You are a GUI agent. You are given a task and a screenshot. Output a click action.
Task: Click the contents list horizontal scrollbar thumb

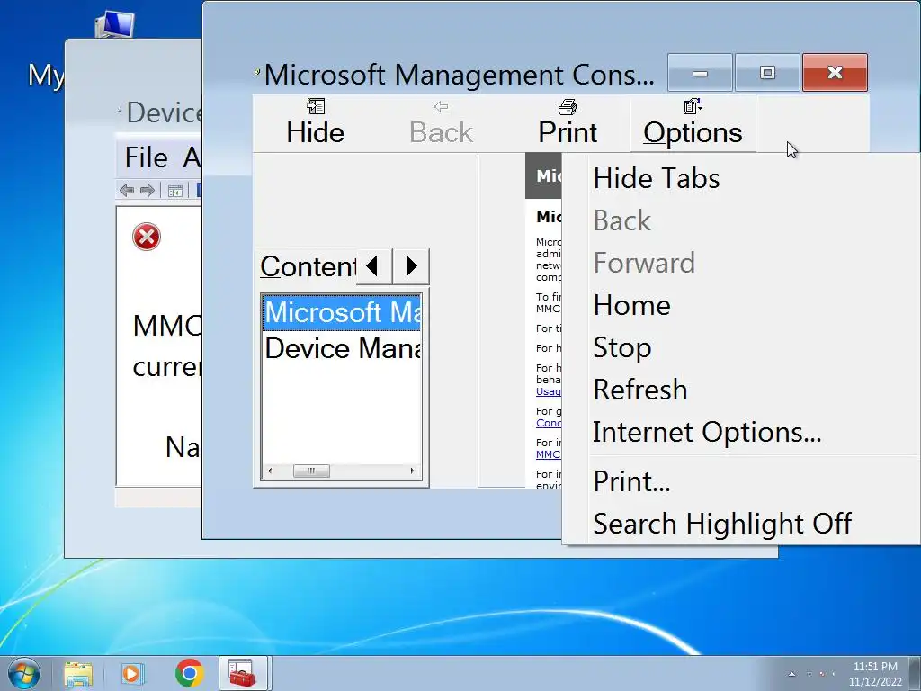point(311,471)
